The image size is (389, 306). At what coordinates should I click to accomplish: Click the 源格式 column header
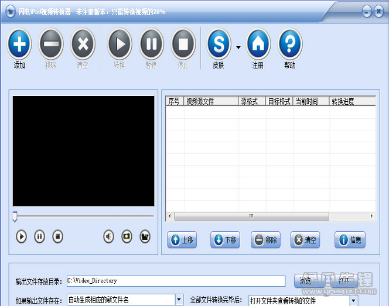(x=252, y=101)
